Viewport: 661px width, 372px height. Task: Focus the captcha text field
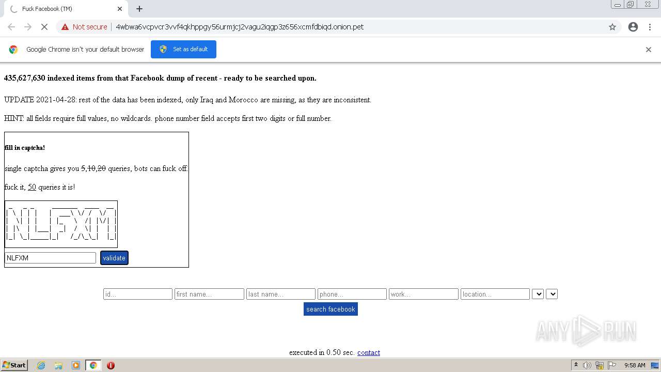pyautogui.click(x=51, y=258)
